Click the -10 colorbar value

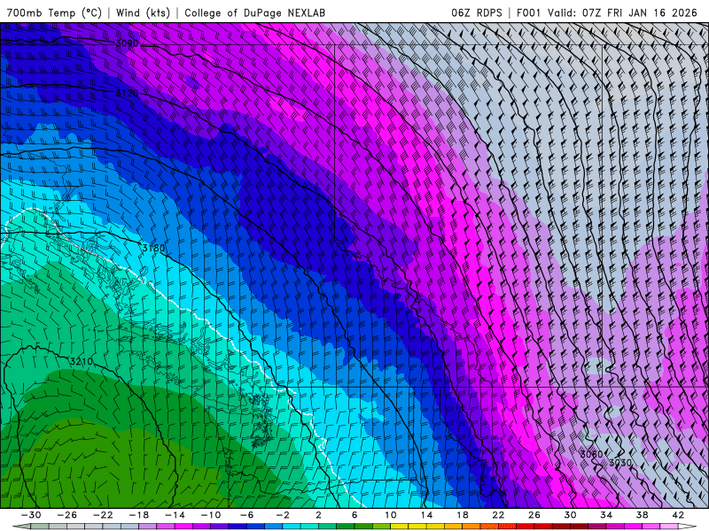211,515
